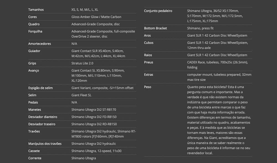
Task: Select the FD-R8150 front derailleur value
Action: pyautogui.click(x=94, y=117)
